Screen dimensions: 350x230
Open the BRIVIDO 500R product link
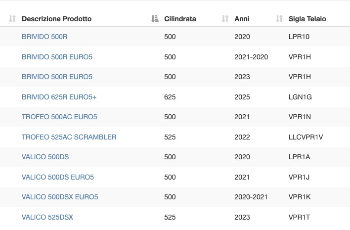44,37
